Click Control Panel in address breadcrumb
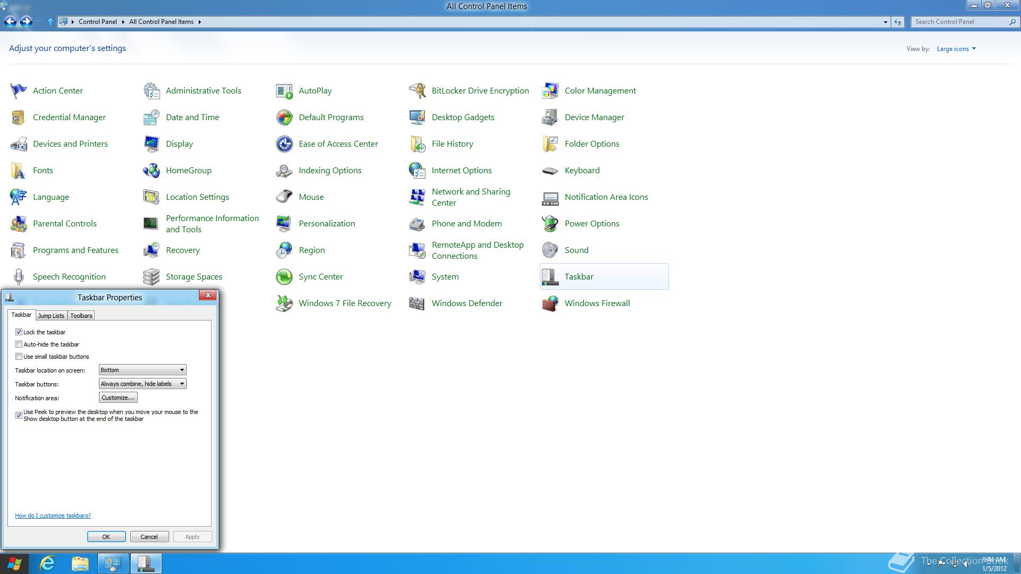 pyautogui.click(x=98, y=22)
